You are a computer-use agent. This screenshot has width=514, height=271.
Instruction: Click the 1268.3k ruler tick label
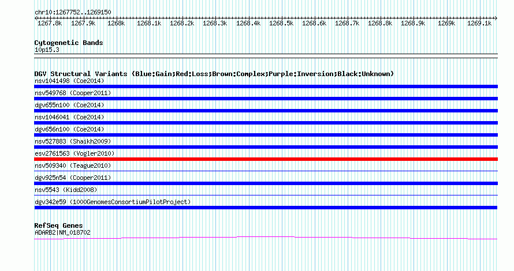[x=215, y=23]
